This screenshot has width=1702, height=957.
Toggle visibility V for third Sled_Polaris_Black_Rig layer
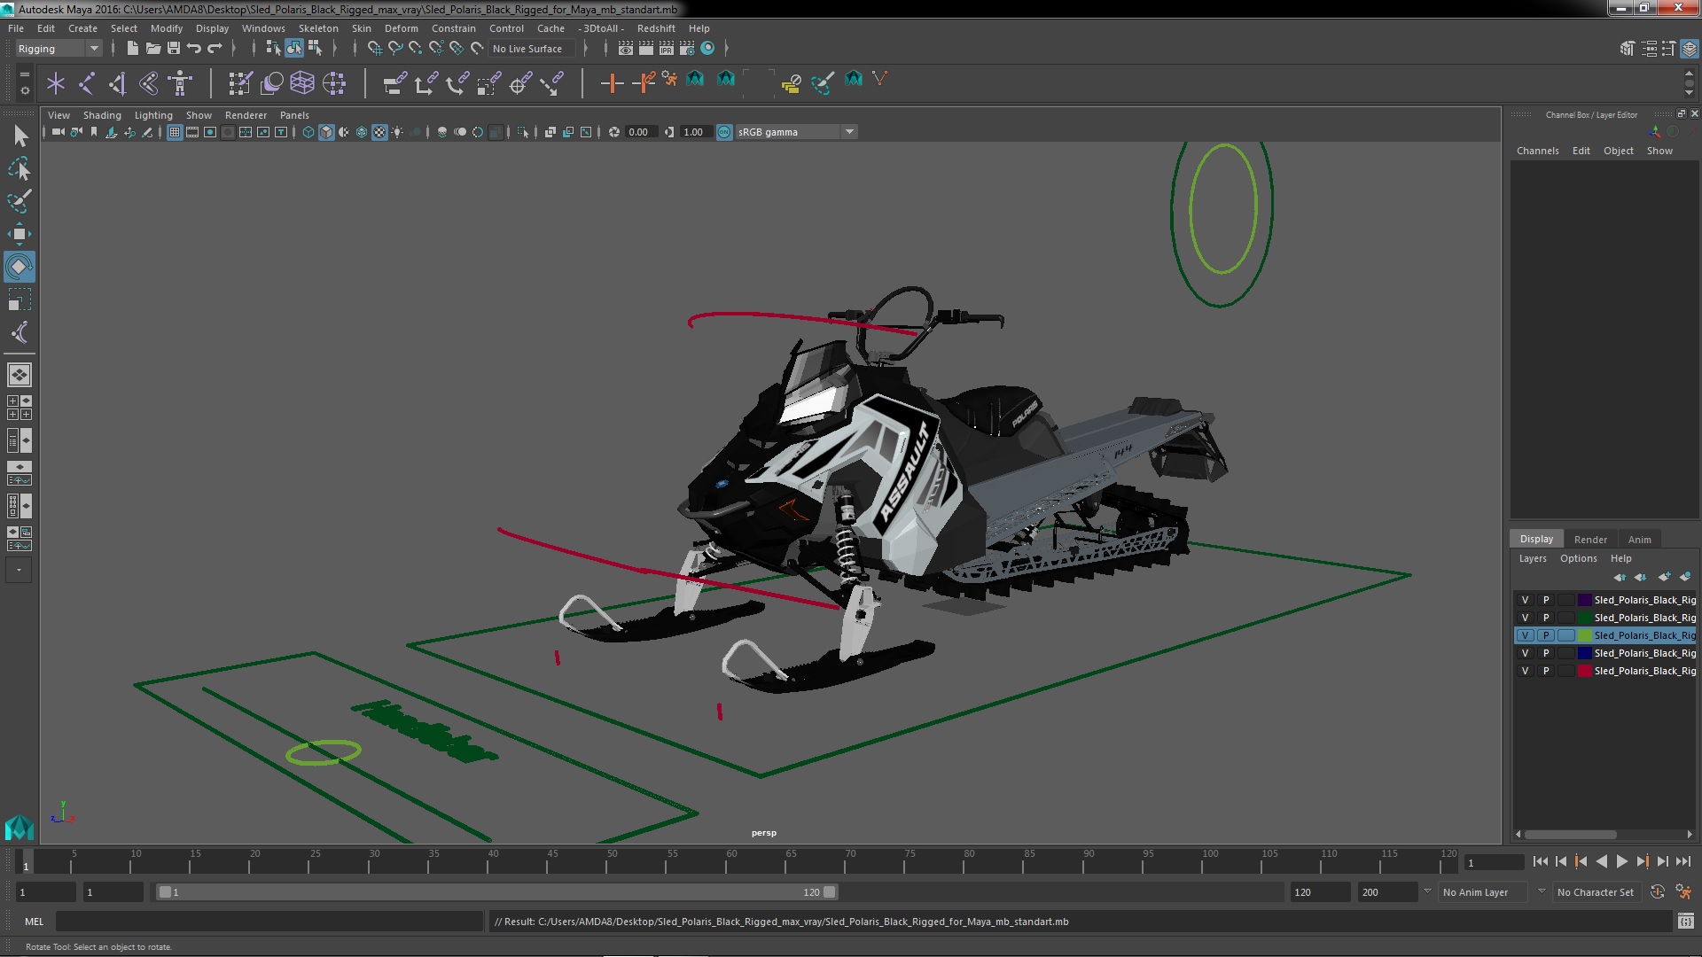tap(1525, 634)
